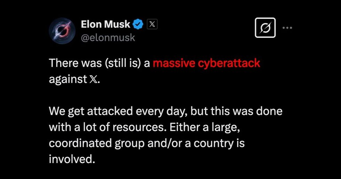The height and width of the screenshot is (179, 341).
Task: Open the three-dot More options menu
Action: (x=287, y=27)
